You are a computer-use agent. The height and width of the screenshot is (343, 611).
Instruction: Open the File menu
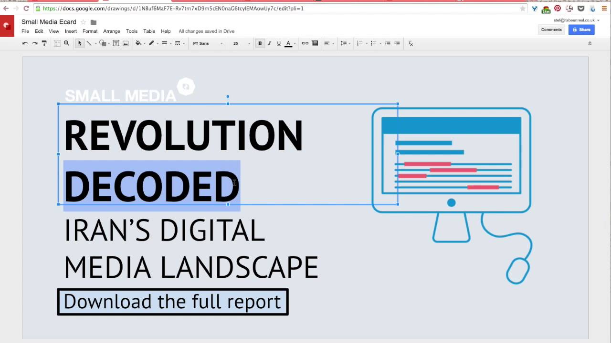[x=25, y=31]
